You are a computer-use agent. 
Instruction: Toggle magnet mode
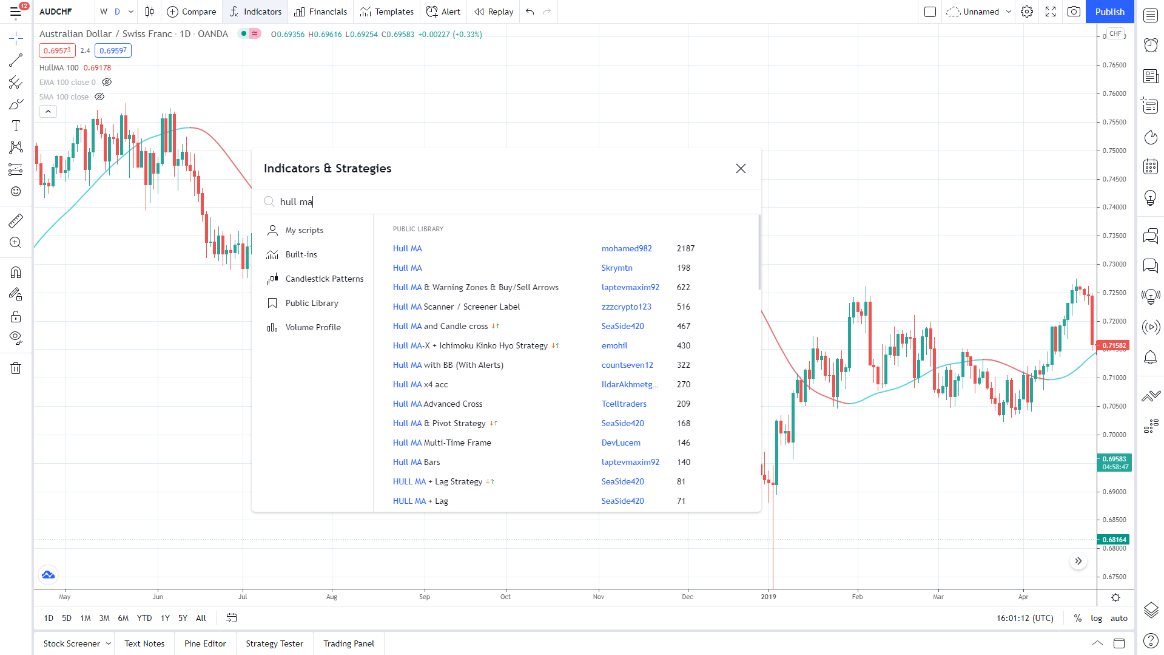[16, 272]
